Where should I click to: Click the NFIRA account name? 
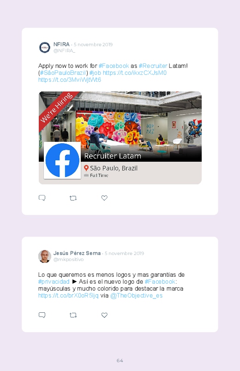(x=61, y=44)
